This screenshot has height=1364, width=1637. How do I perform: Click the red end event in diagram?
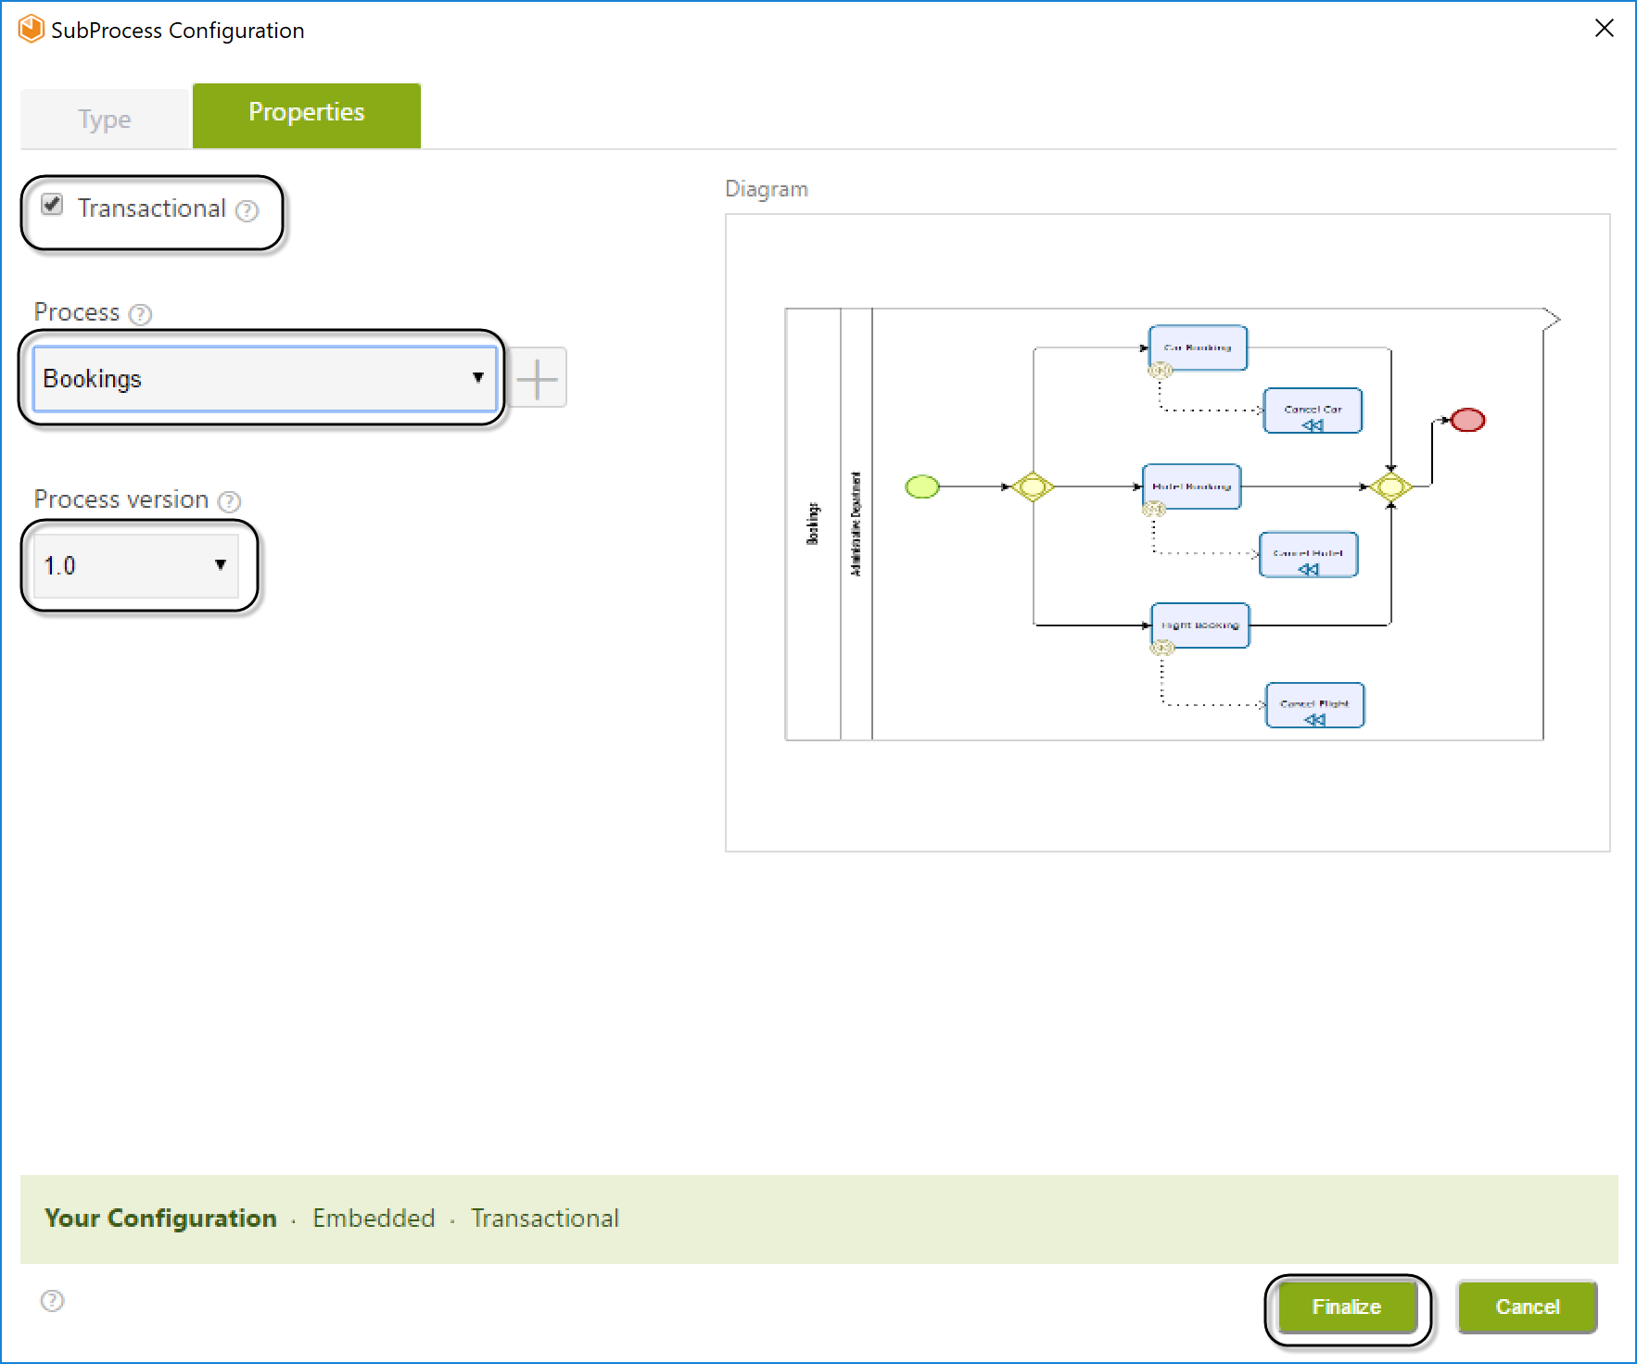1467,421
